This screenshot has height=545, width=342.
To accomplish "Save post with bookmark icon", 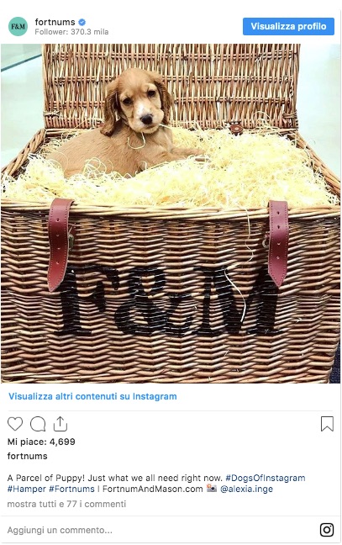I will pyautogui.click(x=327, y=424).
